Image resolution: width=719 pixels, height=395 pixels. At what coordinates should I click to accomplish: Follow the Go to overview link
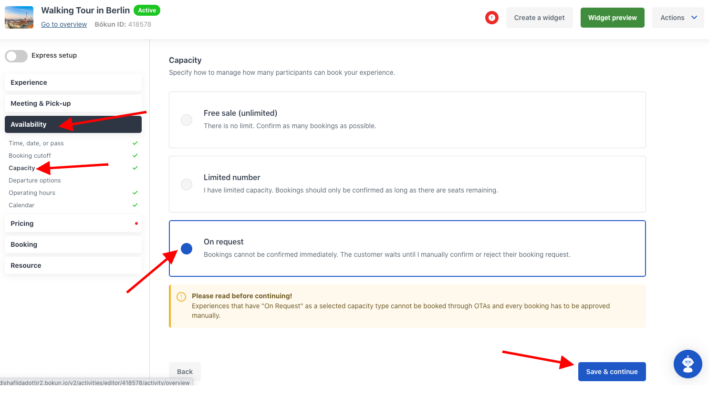(64, 24)
